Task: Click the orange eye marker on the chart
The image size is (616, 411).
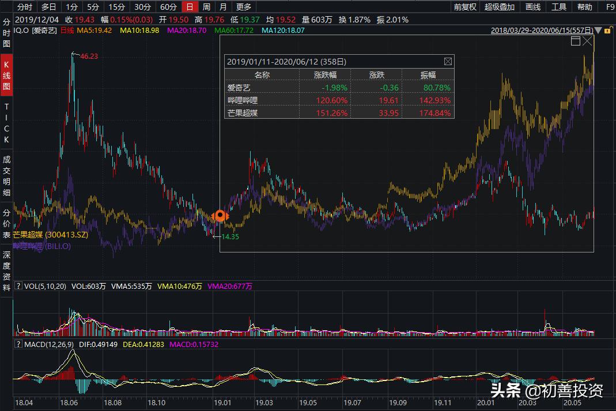Action: point(220,216)
